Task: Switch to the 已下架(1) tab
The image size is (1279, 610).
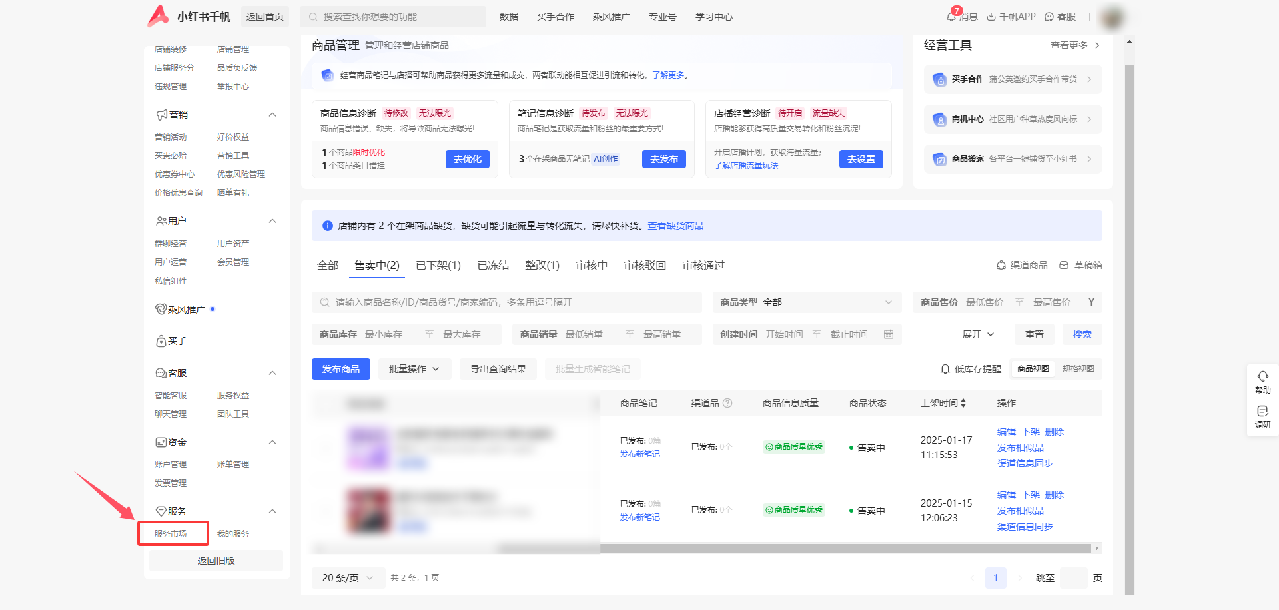Action: tap(438, 266)
